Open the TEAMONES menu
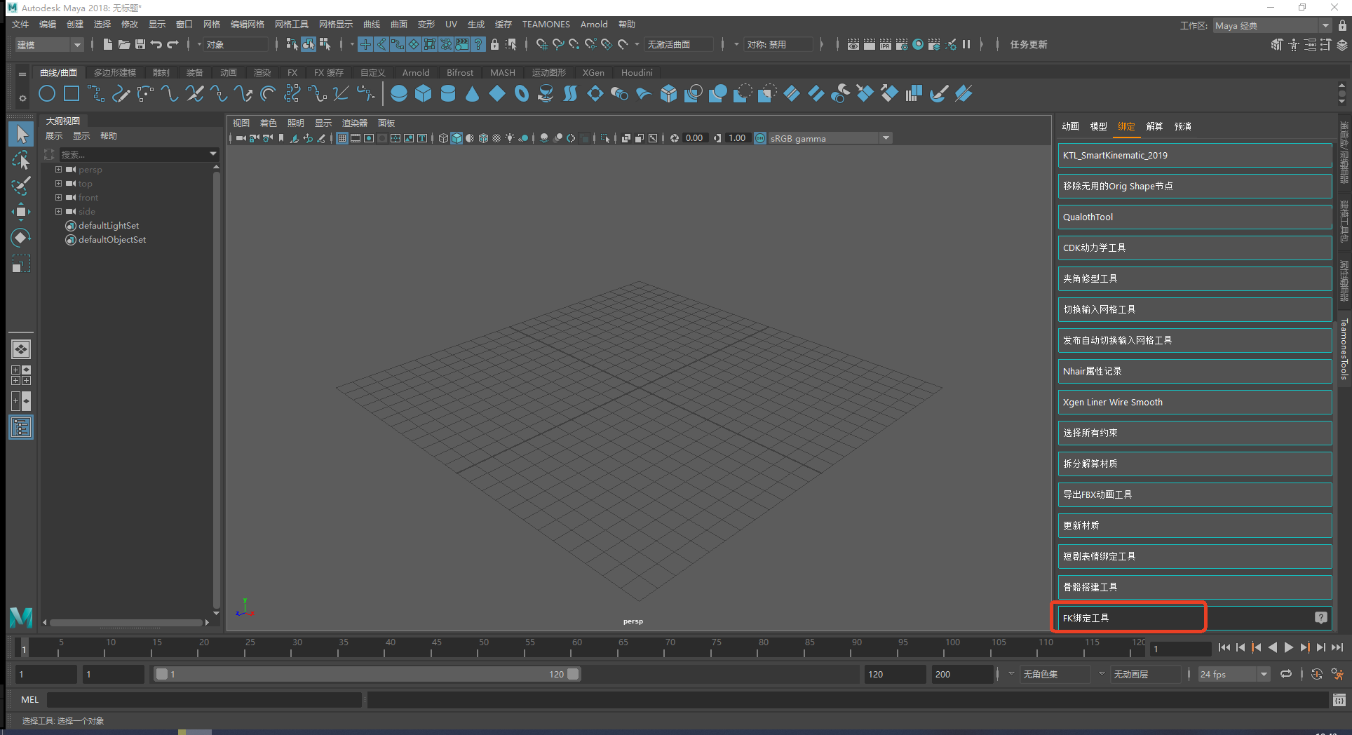Screen dimensions: 1352x735 (x=546, y=25)
